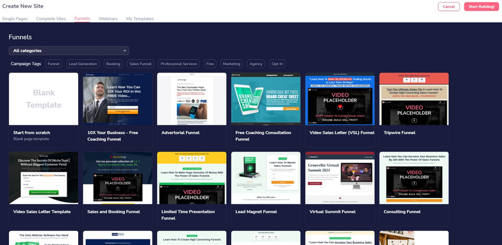502x245 pixels.
Task: Select the Advertorial Funnel thumbnail
Action: [192, 99]
